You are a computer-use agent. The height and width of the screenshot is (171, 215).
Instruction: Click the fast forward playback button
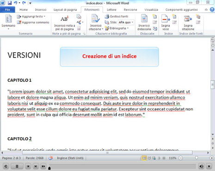[43, 166]
